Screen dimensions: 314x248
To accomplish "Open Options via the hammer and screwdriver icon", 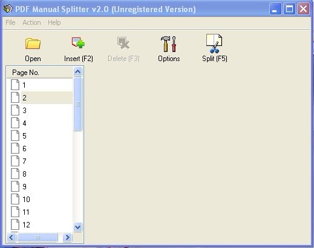I will [x=169, y=44].
